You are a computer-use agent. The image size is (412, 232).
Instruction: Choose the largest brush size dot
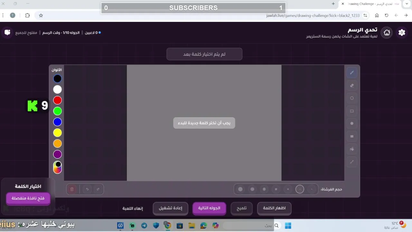click(240, 189)
